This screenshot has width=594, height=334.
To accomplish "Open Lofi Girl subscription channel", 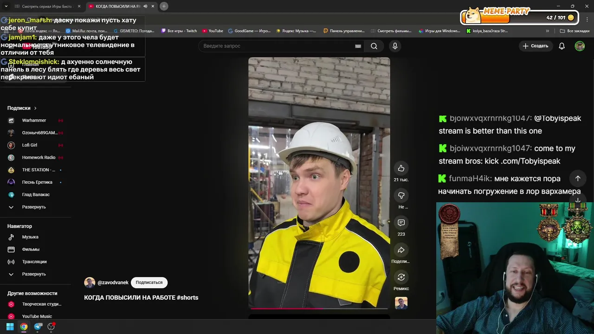I will click(35, 145).
